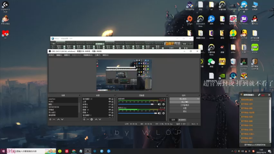
Task: Add a new scene with the plus icon
Action: (50, 119)
